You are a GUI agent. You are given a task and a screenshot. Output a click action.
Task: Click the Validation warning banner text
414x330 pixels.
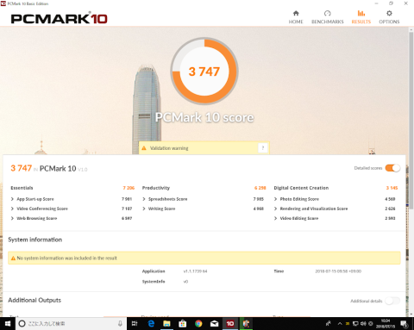[x=169, y=148]
